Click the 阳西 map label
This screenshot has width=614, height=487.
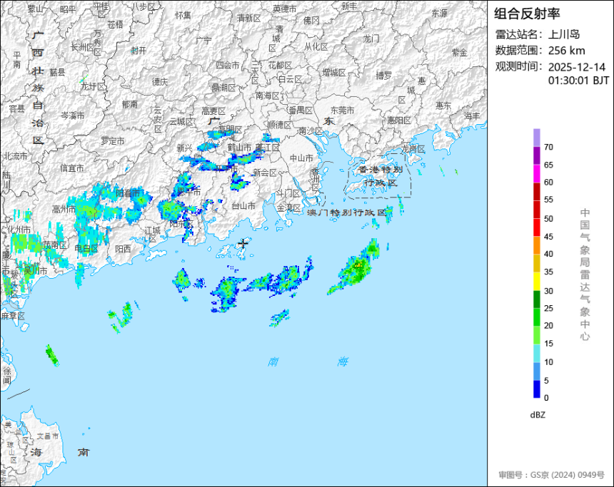pyautogui.click(x=123, y=248)
